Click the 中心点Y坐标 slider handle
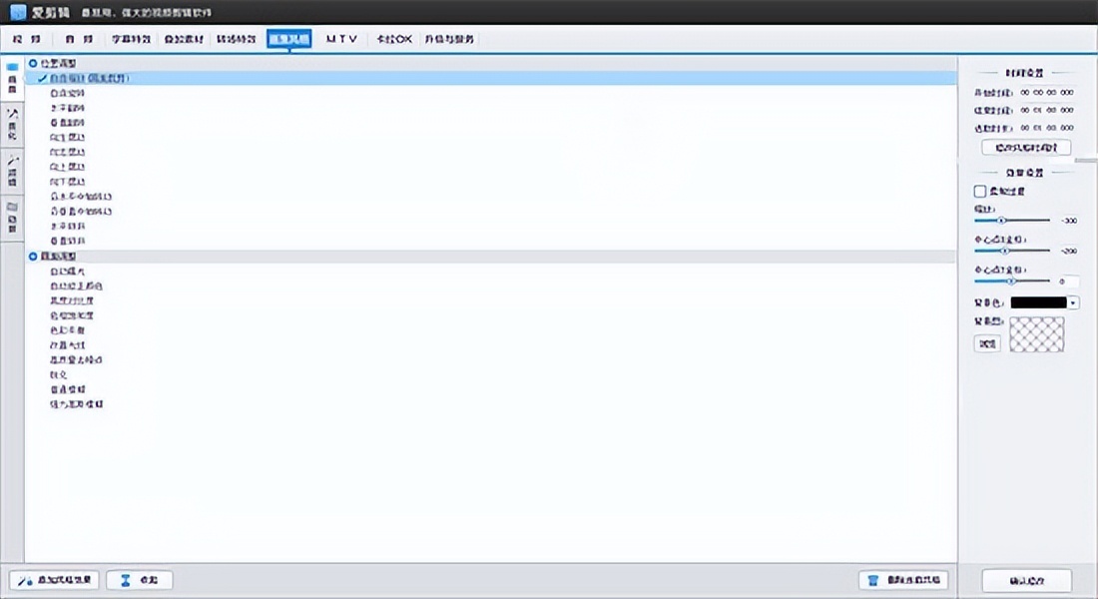This screenshot has height=599, width=1098. click(1011, 281)
